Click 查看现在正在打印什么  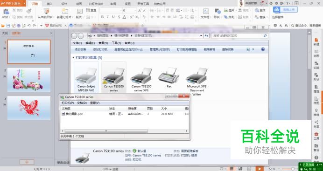coord(128,49)
